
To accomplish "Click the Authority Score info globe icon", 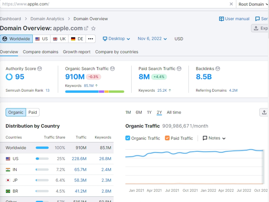I will (40, 69).
